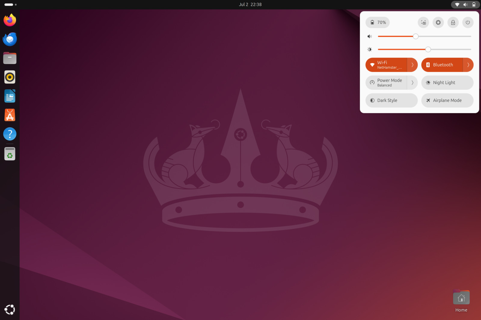Click the lock screen padlock icon
The width and height of the screenshot is (481, 320).
453,23
